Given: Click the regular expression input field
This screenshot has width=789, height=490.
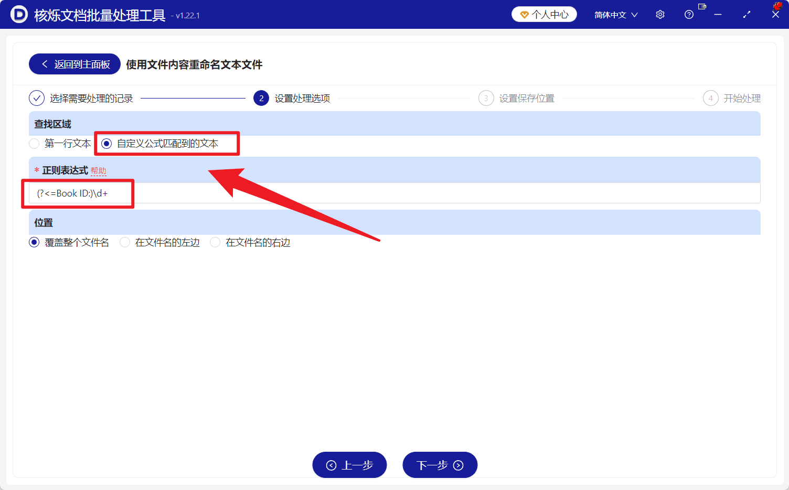Looking at the screenshot, I should pyautogui.click(x=394, y=193).
